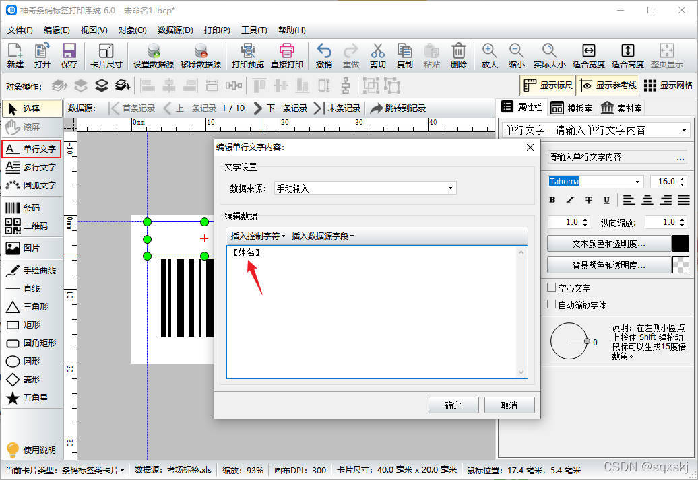Set view to 实际大小
Screen dimensions: 698x480
[549, 56]
